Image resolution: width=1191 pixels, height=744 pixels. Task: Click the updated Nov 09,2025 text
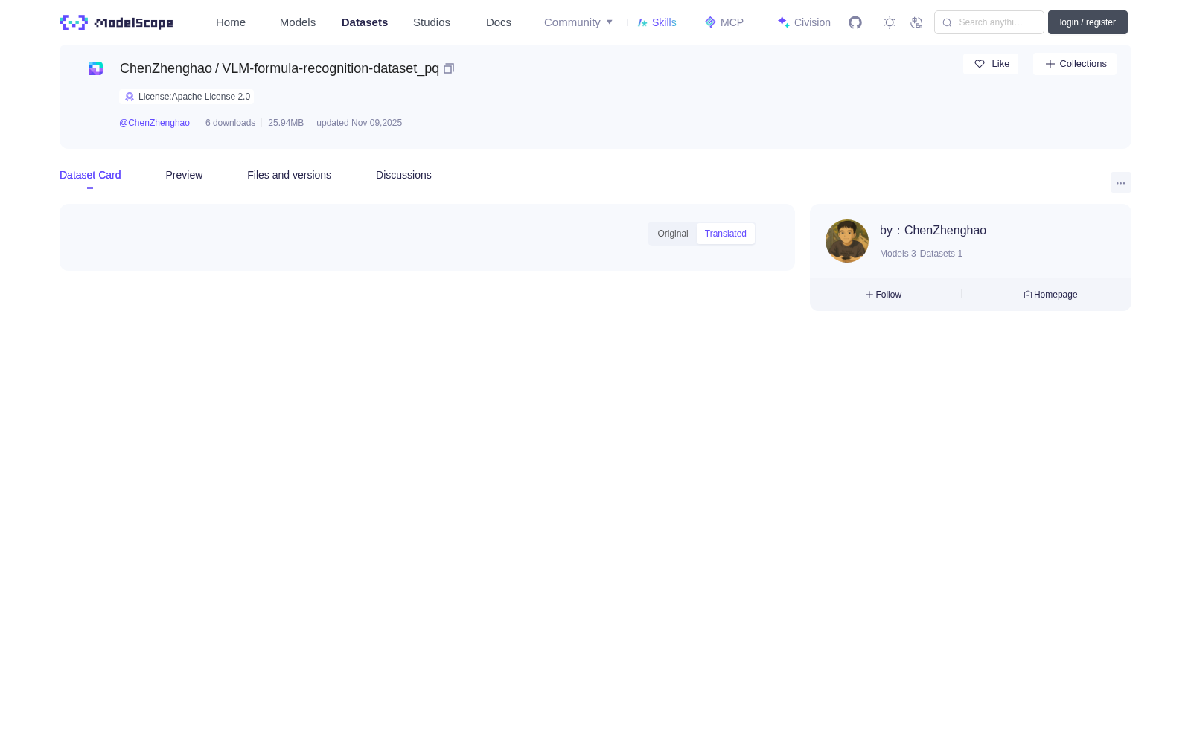(x=359, y=123)
